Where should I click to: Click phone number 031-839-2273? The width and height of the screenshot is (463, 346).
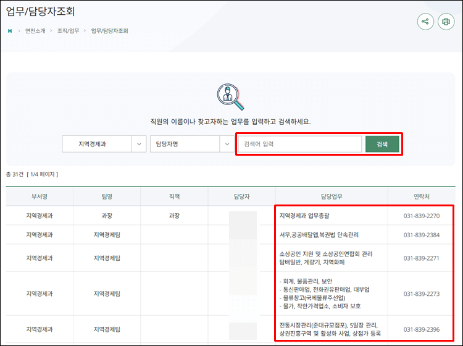422,294
